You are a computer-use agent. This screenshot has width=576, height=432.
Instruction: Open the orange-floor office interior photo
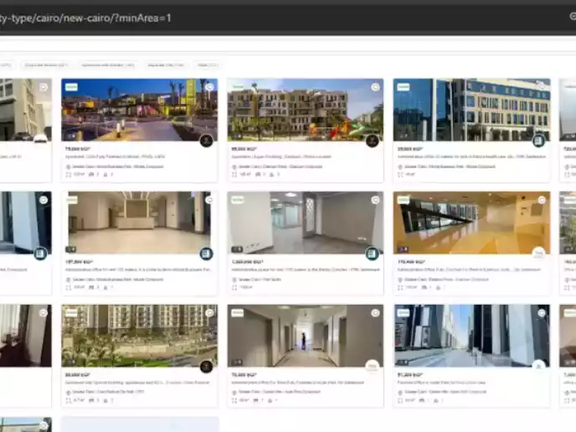coord(471,223)
